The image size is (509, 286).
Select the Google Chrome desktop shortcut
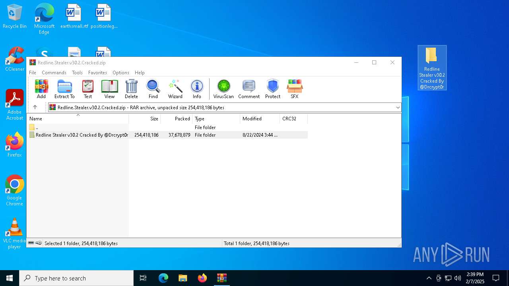coord(15,191)
